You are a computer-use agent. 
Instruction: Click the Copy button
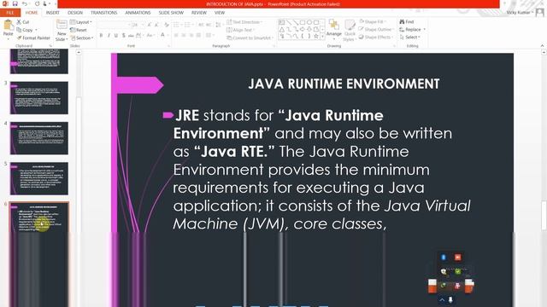click(x=26, y=30)
